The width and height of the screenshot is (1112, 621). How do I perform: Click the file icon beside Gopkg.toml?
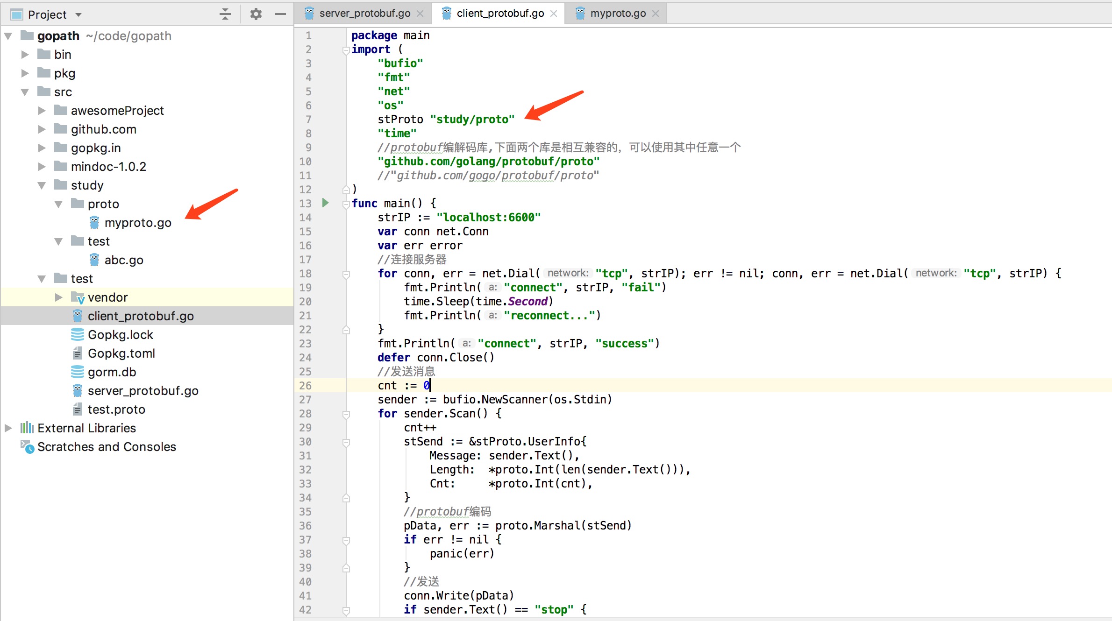click(78, 353)
